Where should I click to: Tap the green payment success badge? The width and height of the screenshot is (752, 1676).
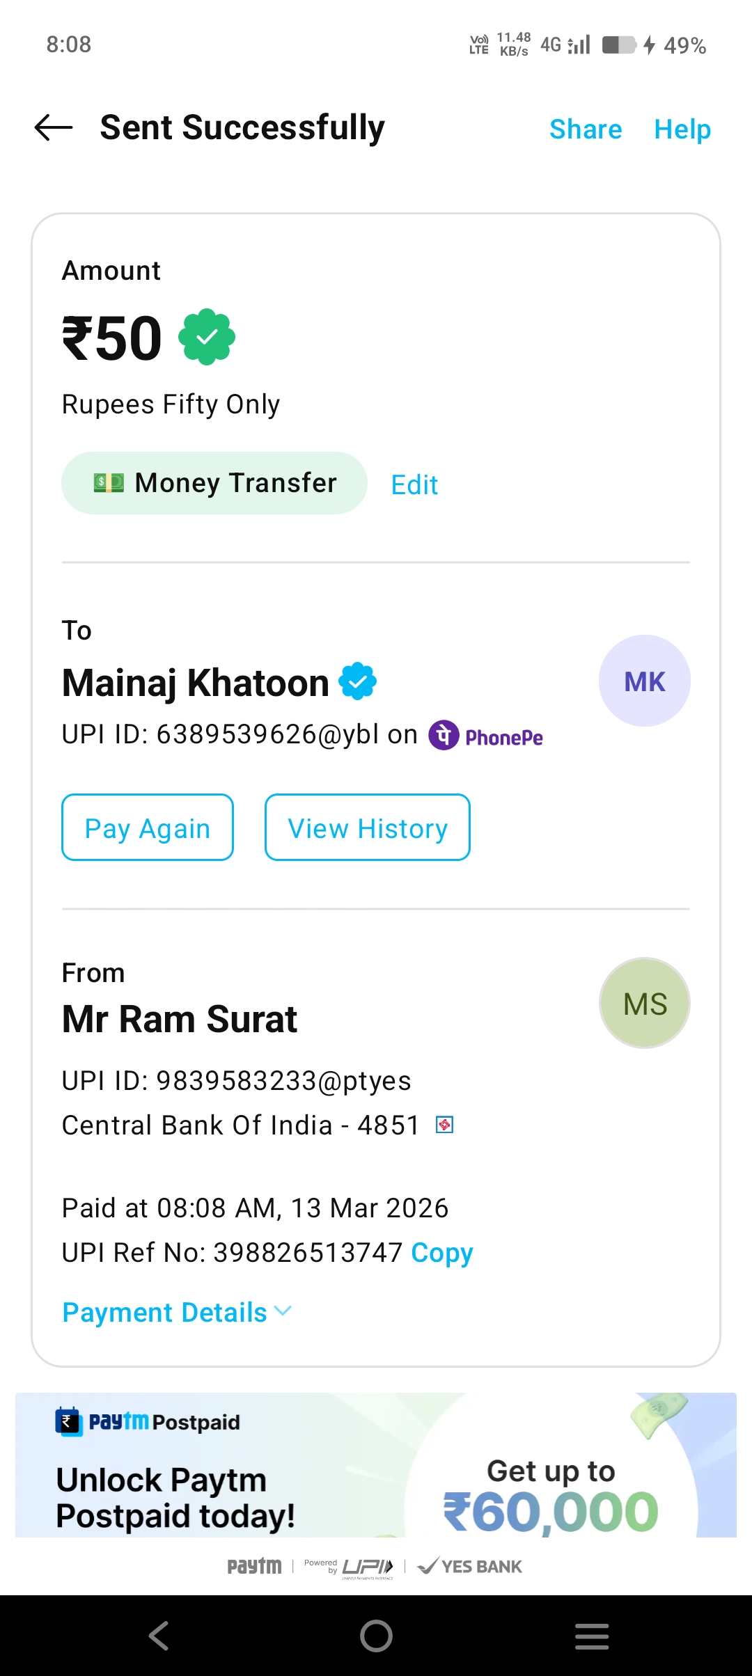coord(207,338)
